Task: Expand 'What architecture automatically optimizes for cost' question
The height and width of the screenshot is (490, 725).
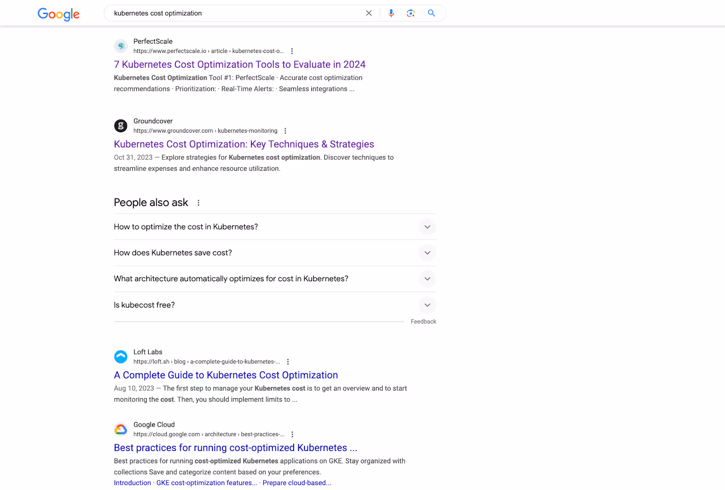Action: tap(275, 279)
